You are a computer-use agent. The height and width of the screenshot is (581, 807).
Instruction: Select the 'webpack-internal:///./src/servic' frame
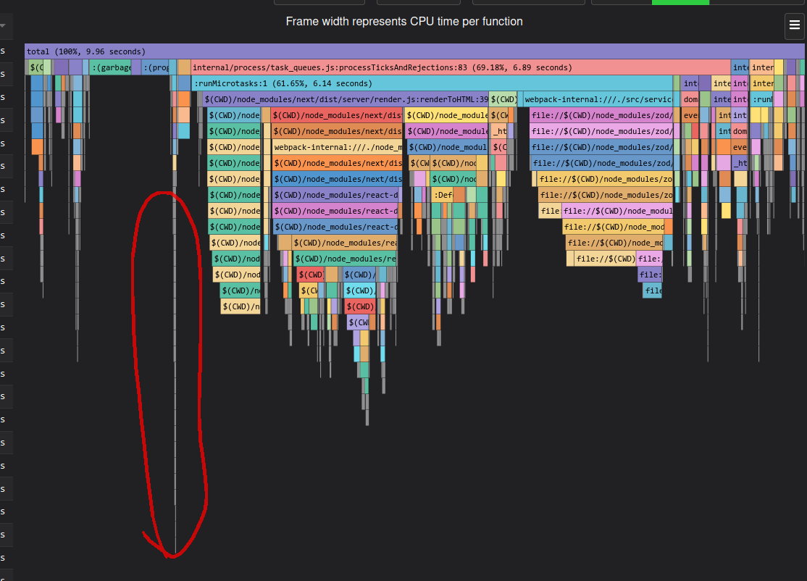pos(598,99)
